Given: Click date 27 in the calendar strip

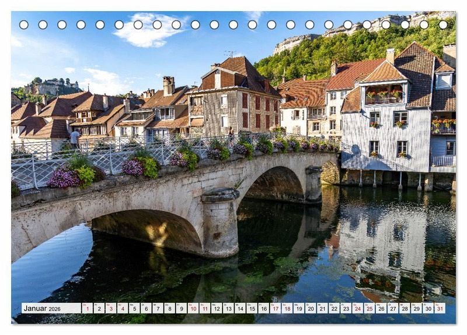Looking at the screenshot, I should 393,308.
